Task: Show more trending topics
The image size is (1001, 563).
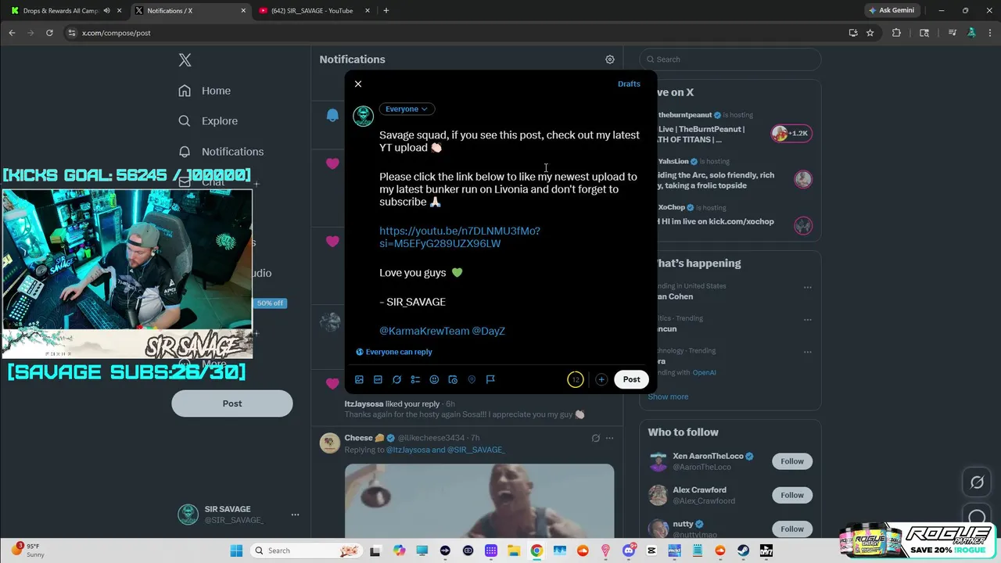Action: (x=668, y=396)
